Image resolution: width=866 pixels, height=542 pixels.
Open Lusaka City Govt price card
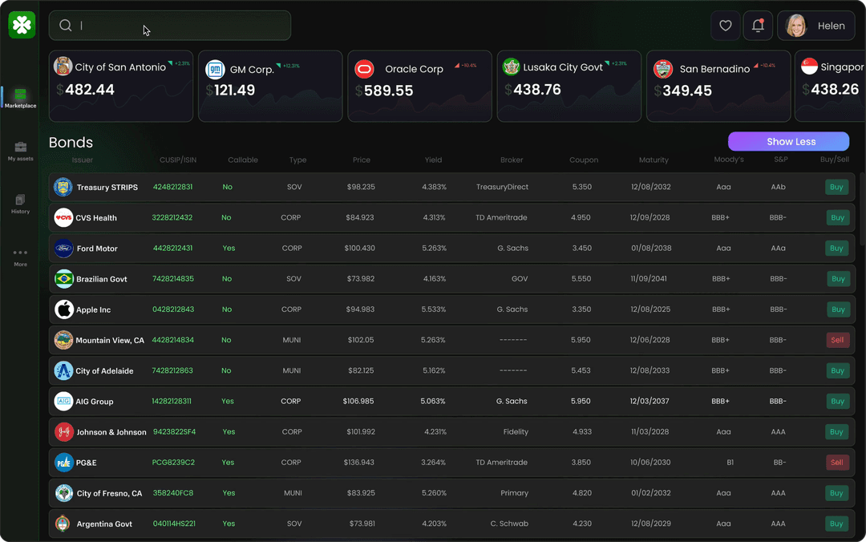(569, 86)
